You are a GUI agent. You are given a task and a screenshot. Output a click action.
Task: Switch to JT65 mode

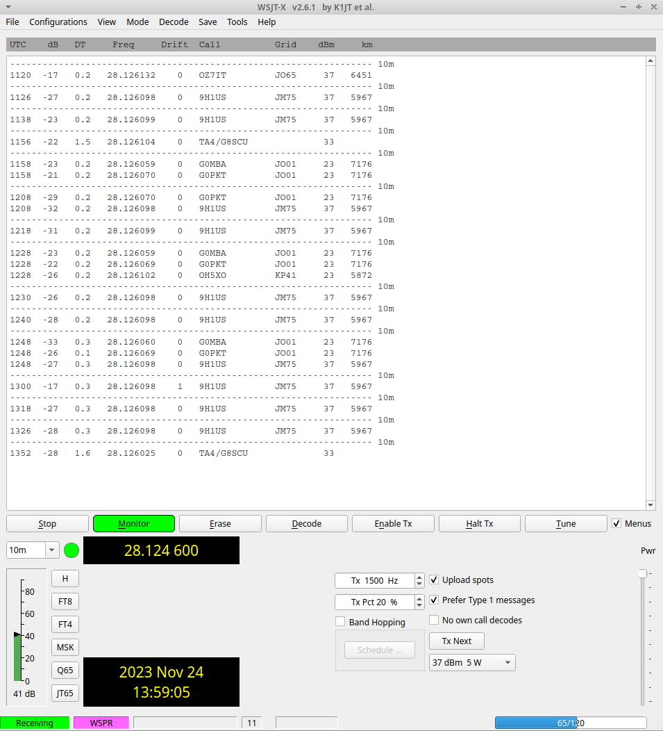65,693
